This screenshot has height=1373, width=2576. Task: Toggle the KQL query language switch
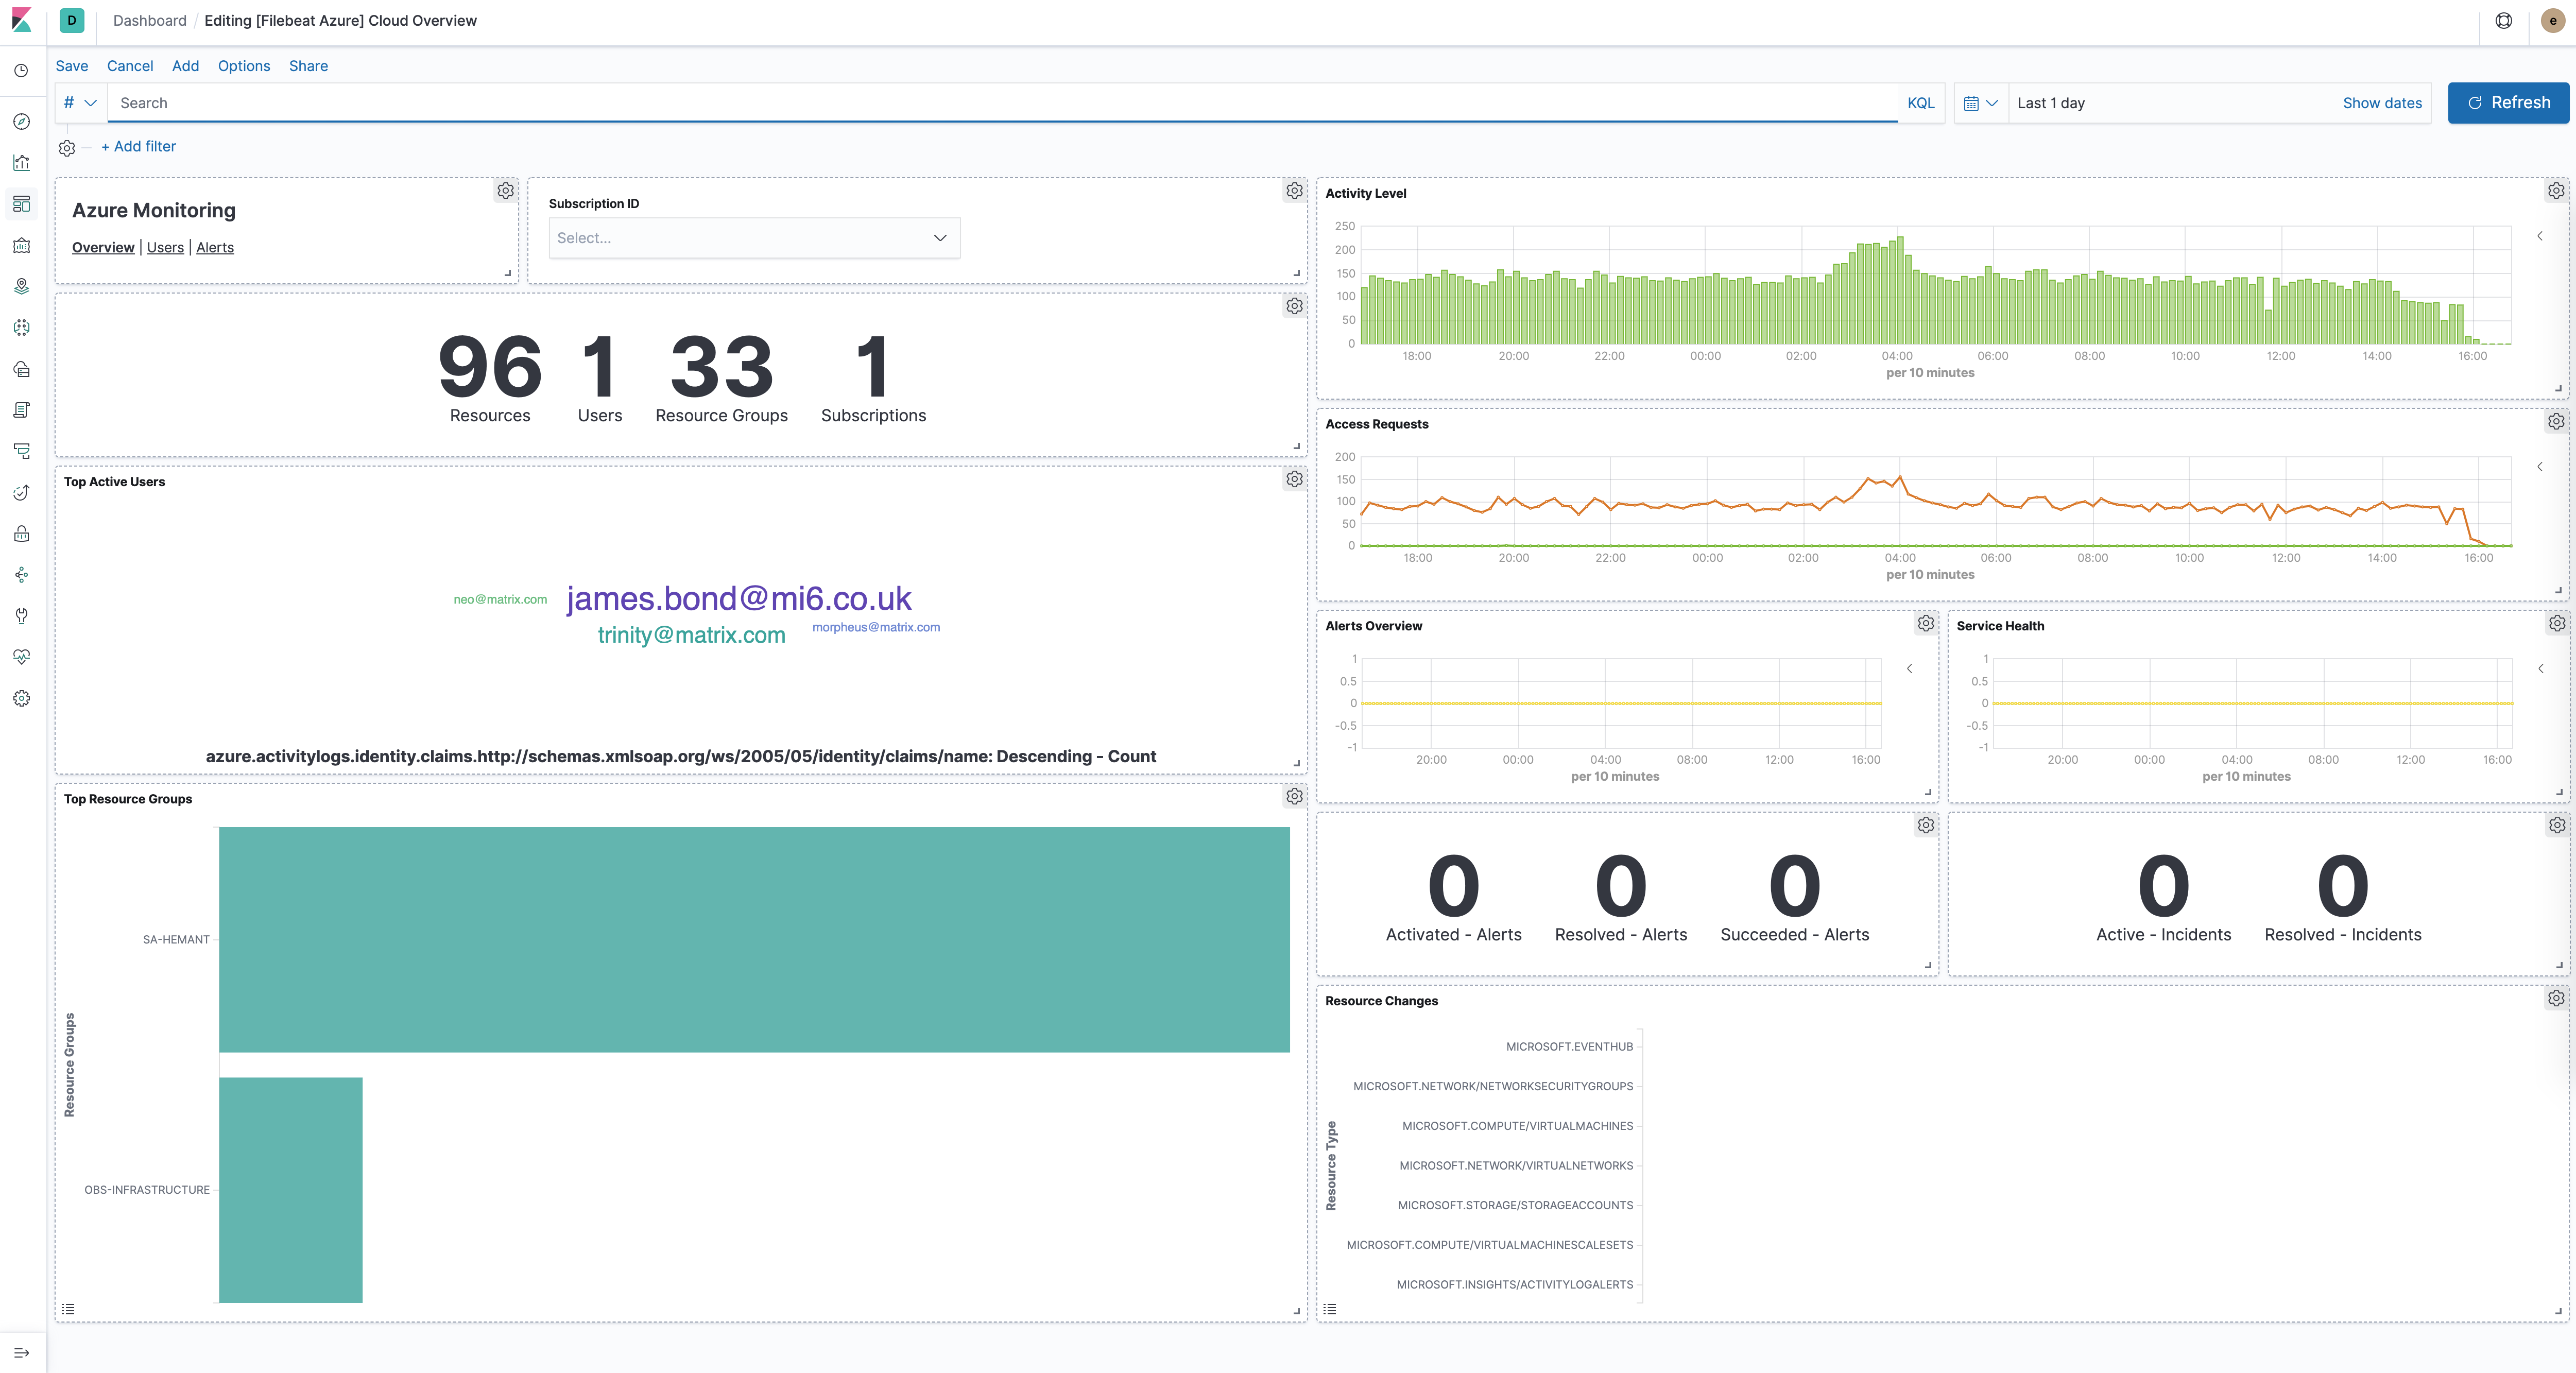point(1920,103)
